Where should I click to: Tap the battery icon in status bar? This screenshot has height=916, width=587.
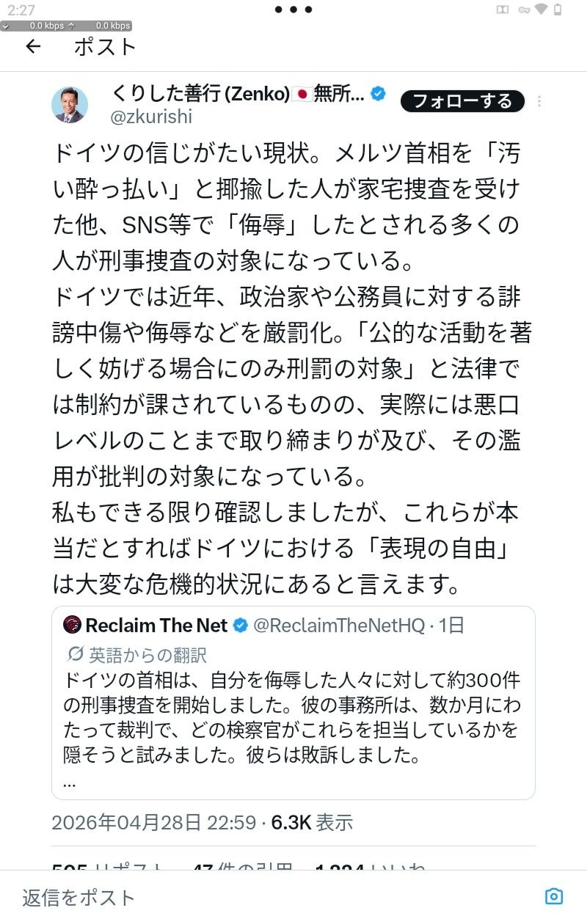tap(558, 10)
